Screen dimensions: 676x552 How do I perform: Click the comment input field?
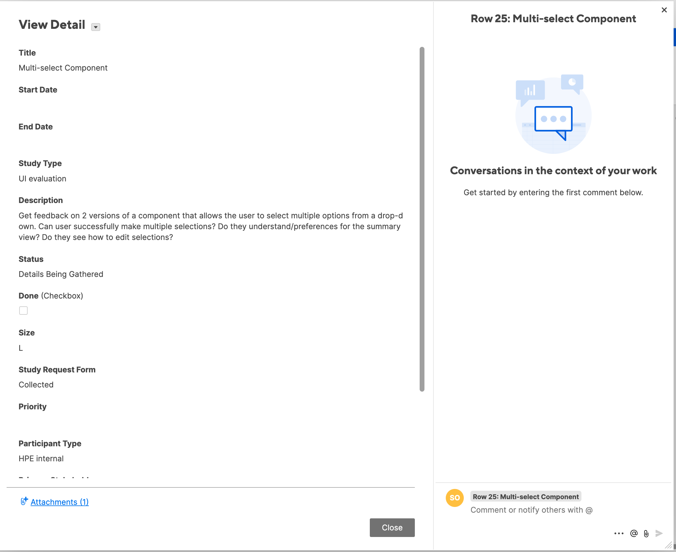pyautogui.click(x=531, y=510)
